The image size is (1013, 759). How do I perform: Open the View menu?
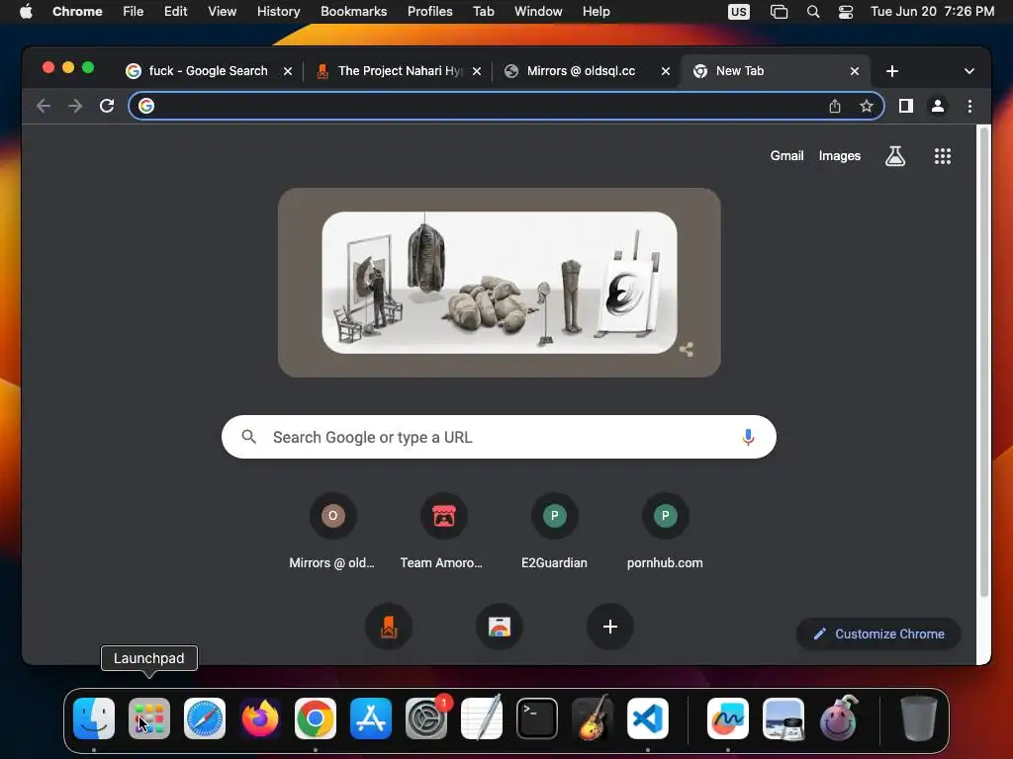pyautogui.click(x=222, y=12)
